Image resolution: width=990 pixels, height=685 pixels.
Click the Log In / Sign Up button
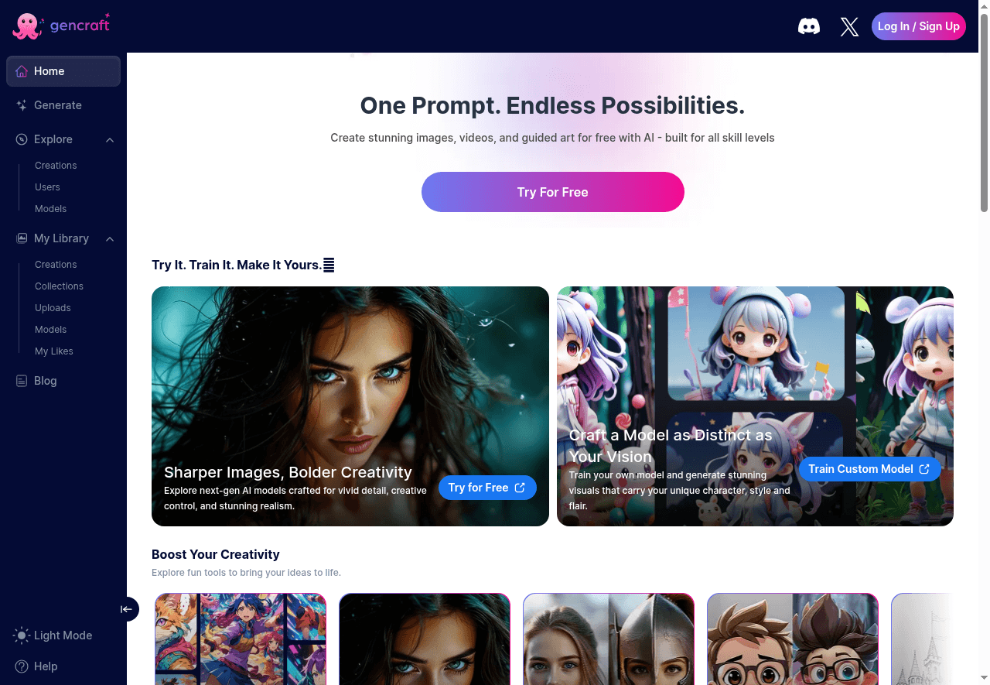pyautogui.click(x=919, y=26)
